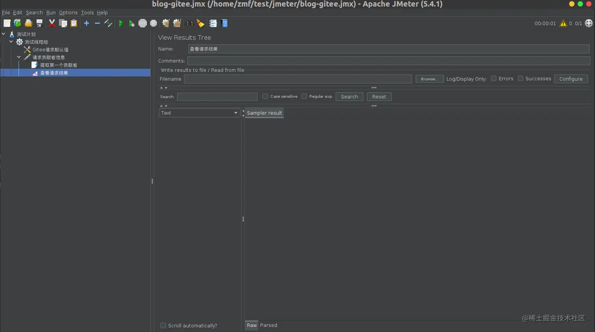Select the 查看请求结果 listener node
595x332 pixels.
[x=54, y=73]
